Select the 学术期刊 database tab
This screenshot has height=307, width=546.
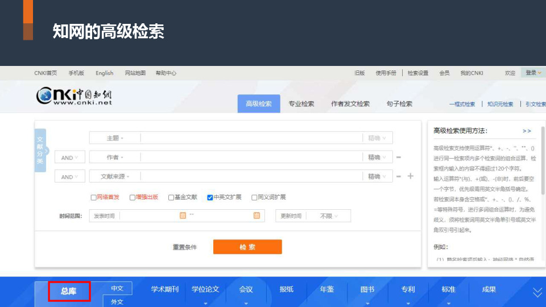(x=165, y=289)
